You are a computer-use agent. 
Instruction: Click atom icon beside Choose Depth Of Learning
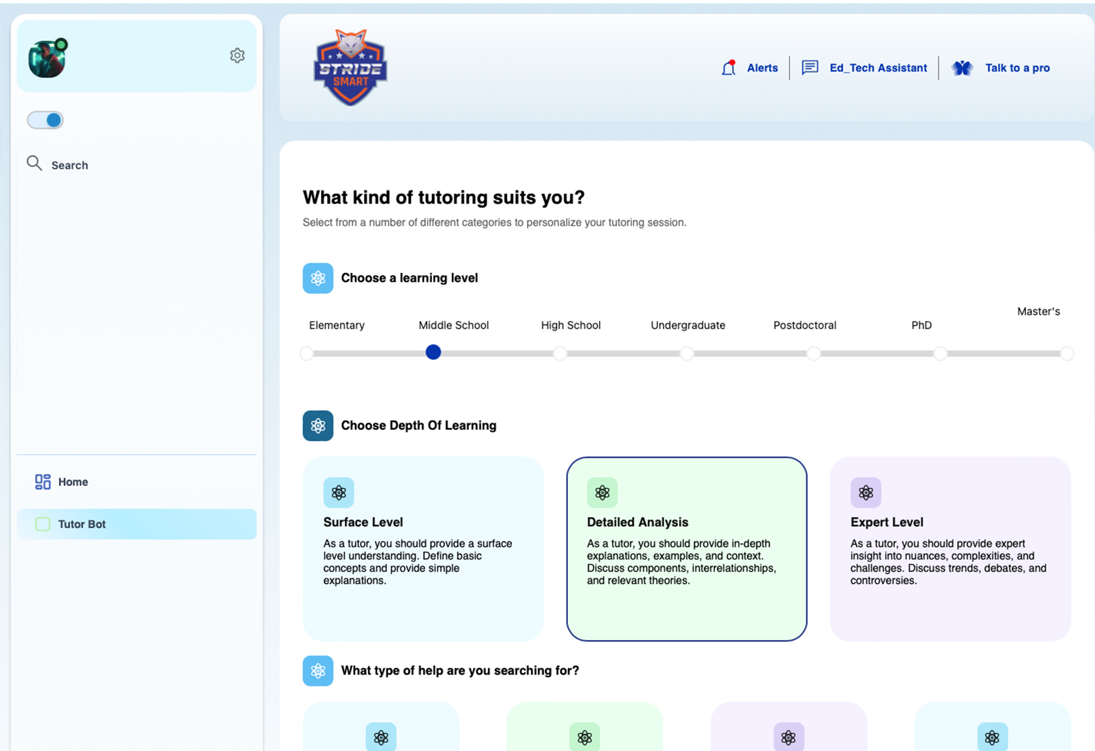point(318,426)
